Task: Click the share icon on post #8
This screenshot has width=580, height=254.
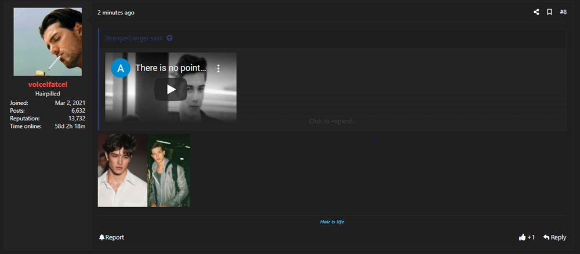Action: [x=536, y=12]
